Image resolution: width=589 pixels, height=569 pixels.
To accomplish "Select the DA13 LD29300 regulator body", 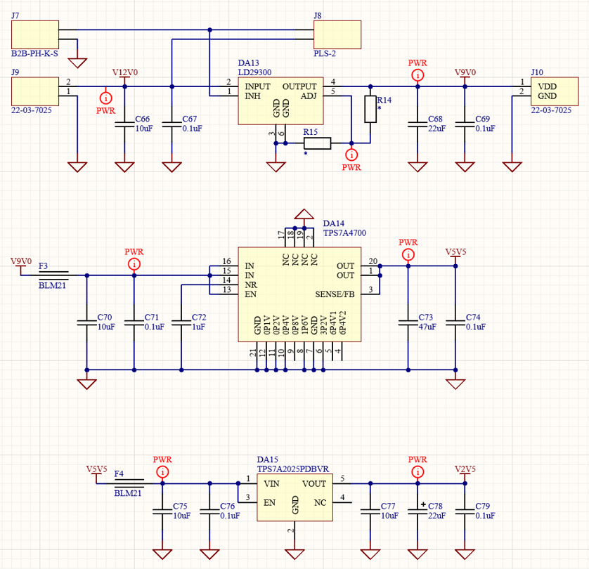I will coord(280,99).
